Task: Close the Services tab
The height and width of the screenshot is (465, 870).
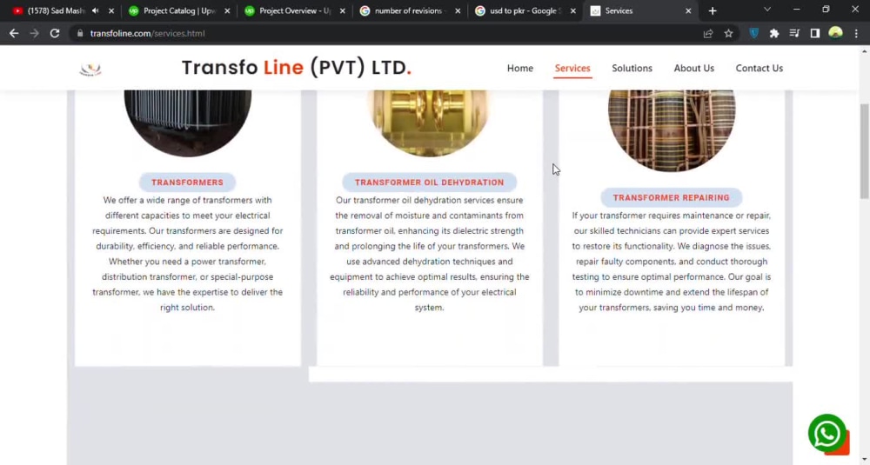Action: (x=688, y=10)
